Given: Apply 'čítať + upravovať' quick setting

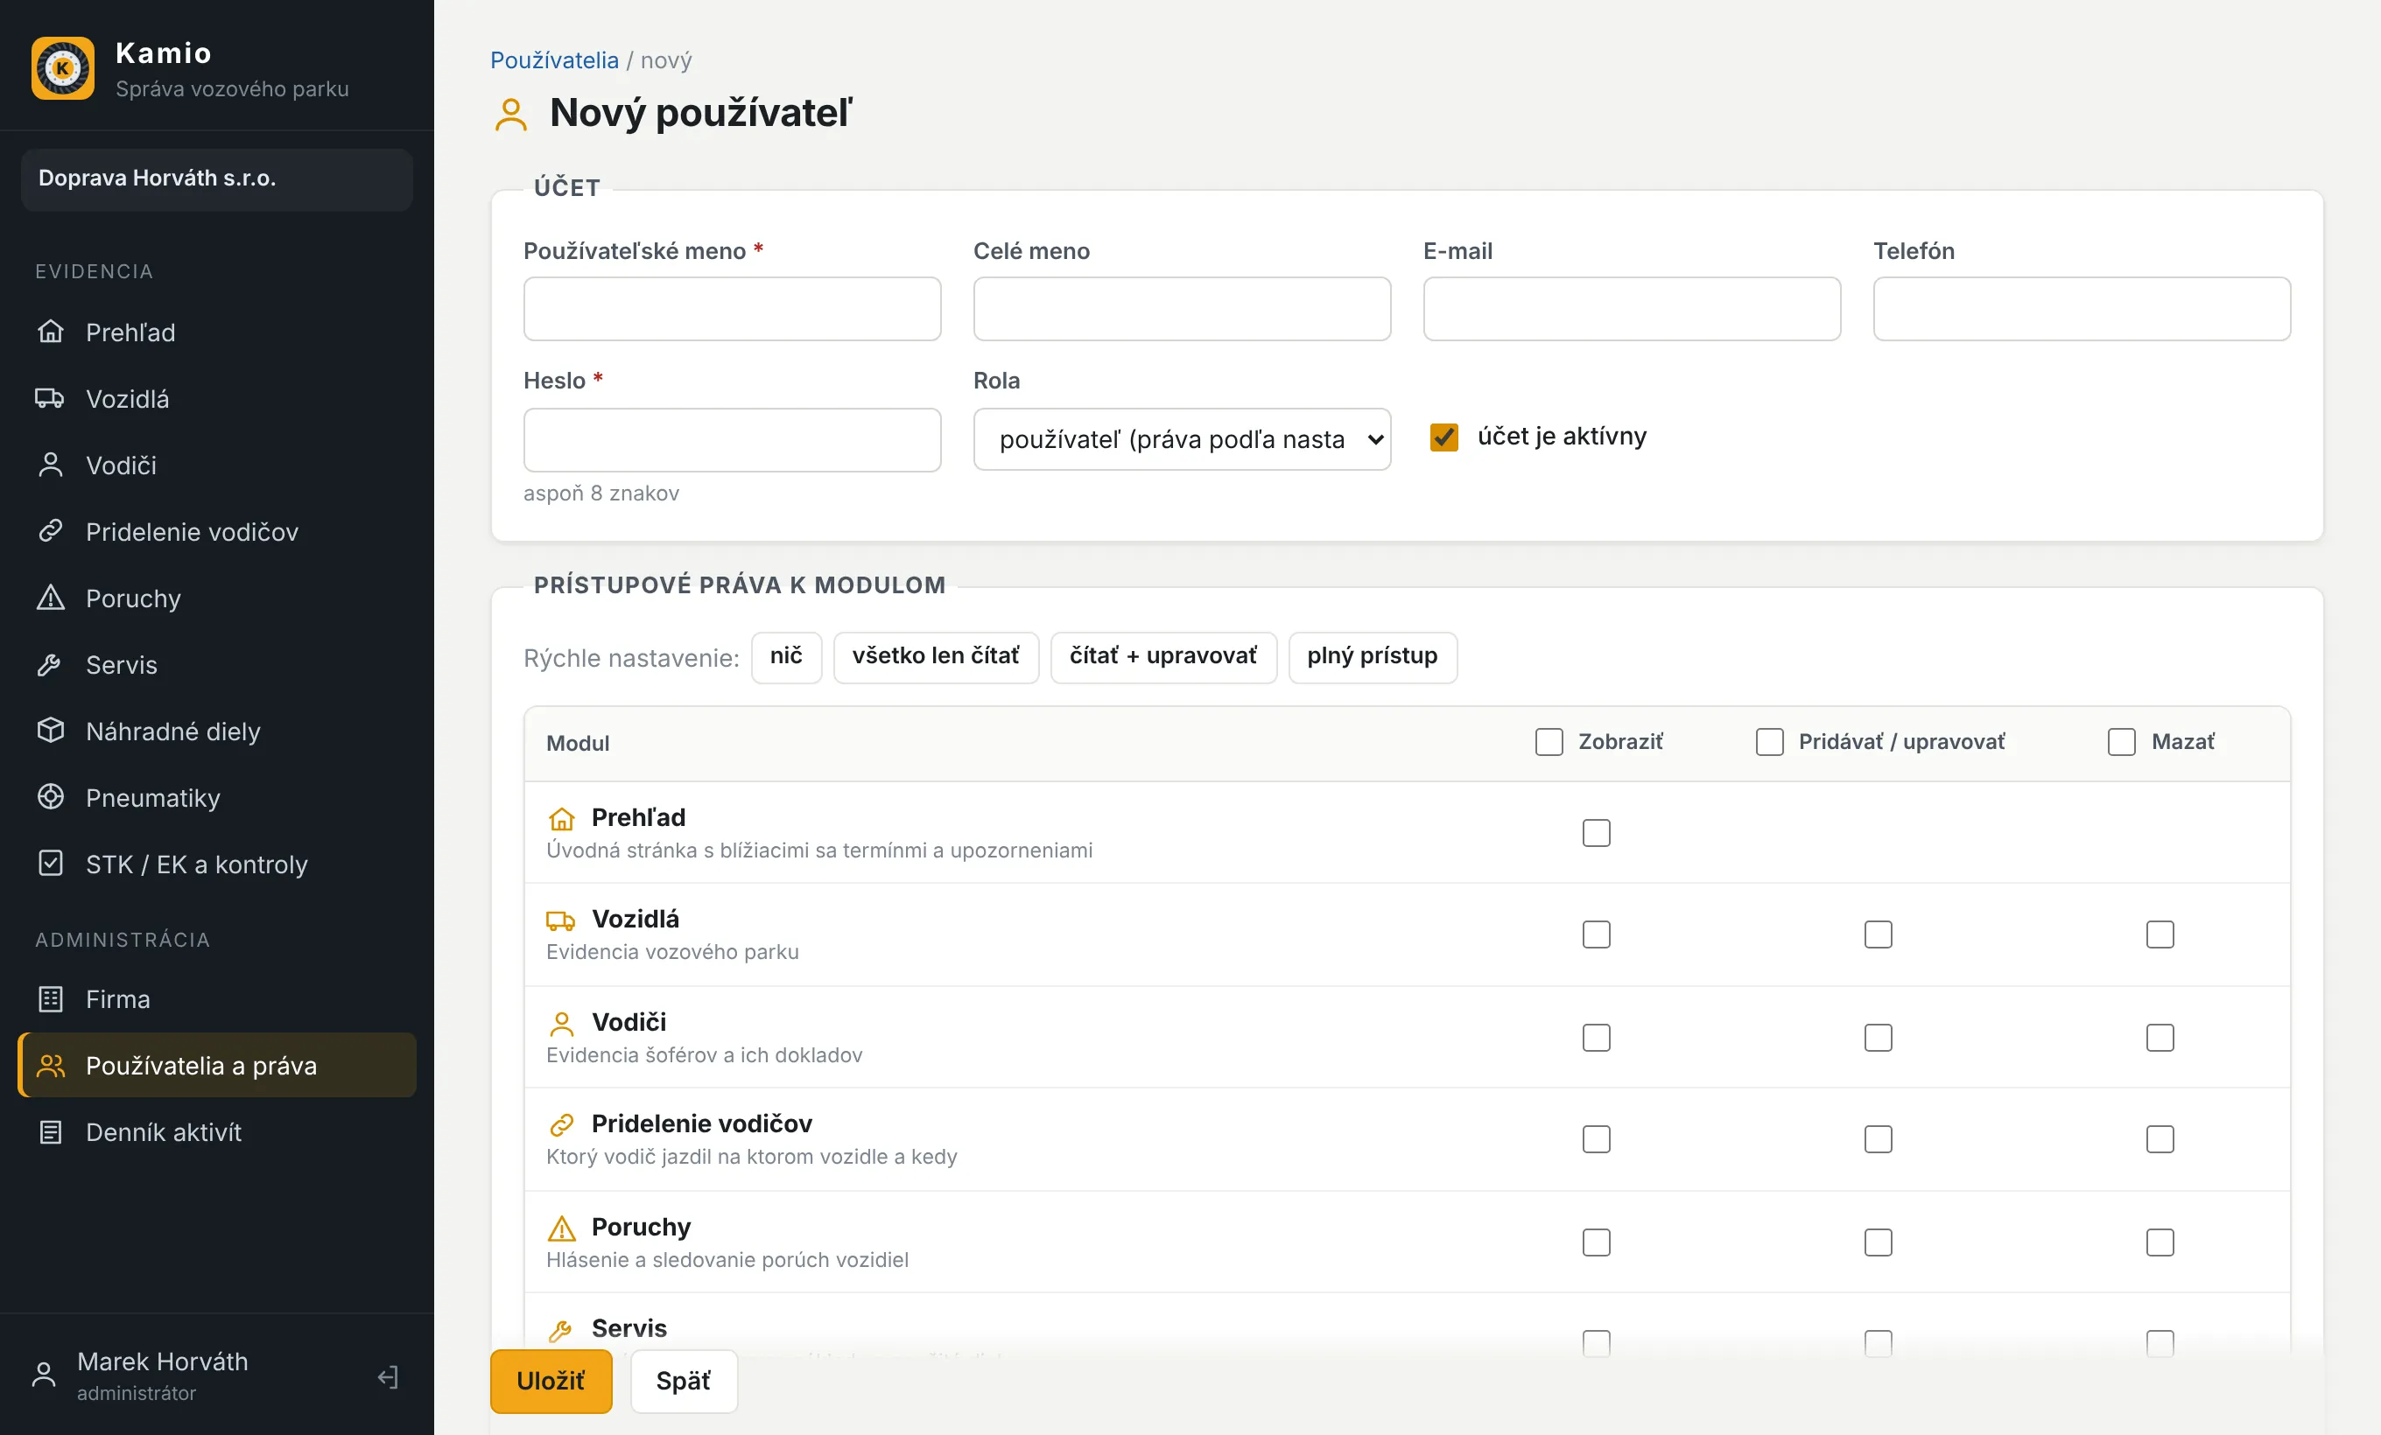Looking at the screenshot, I should (1163, 656).
